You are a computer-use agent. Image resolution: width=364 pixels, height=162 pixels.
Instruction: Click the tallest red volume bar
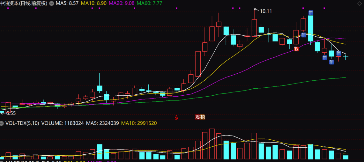point(212,144)
